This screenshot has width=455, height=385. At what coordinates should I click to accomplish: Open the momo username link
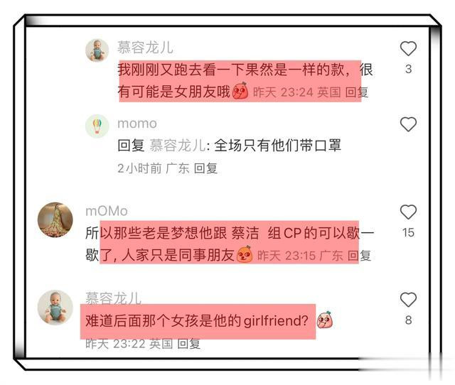tap(137, 124)
